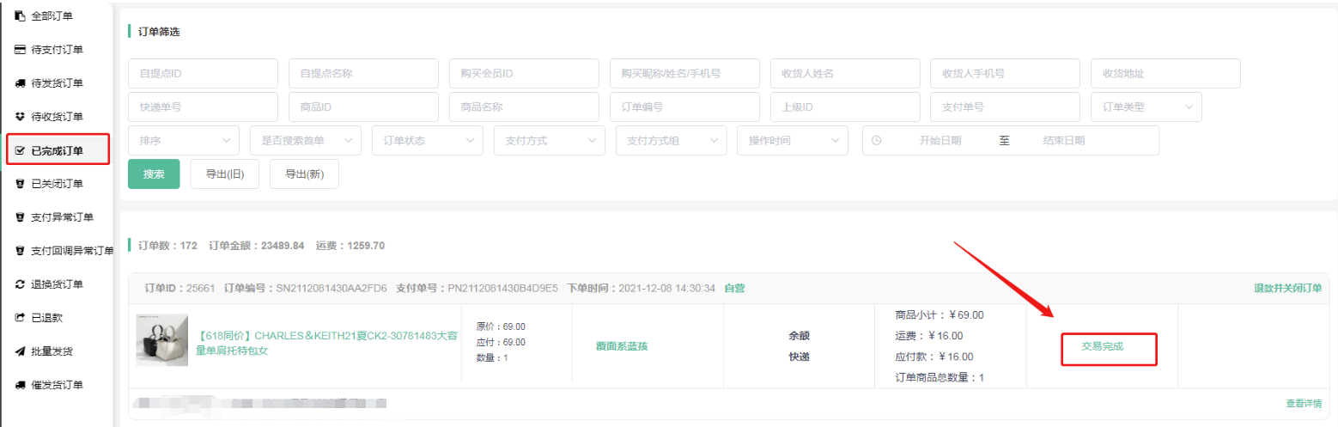Click the 已完成订单 checkbox icon

20,150
